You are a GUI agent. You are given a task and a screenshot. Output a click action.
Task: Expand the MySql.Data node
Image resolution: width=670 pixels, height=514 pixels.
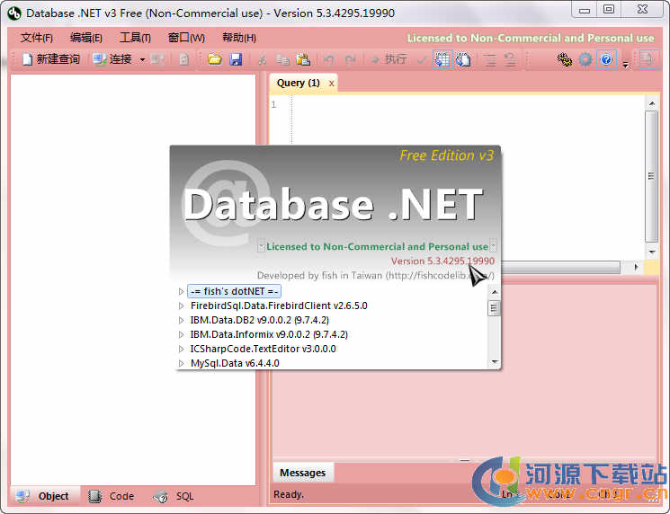click(181, 363)
